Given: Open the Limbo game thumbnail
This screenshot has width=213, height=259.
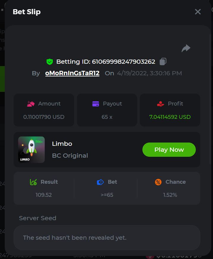Looking at the screenshot, I should point(31,150).
